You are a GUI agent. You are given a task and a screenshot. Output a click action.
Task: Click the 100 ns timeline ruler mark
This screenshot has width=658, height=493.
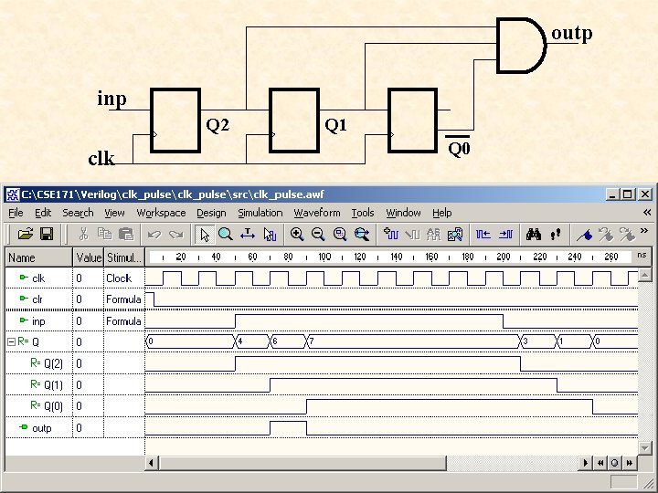tap(324, 257)
